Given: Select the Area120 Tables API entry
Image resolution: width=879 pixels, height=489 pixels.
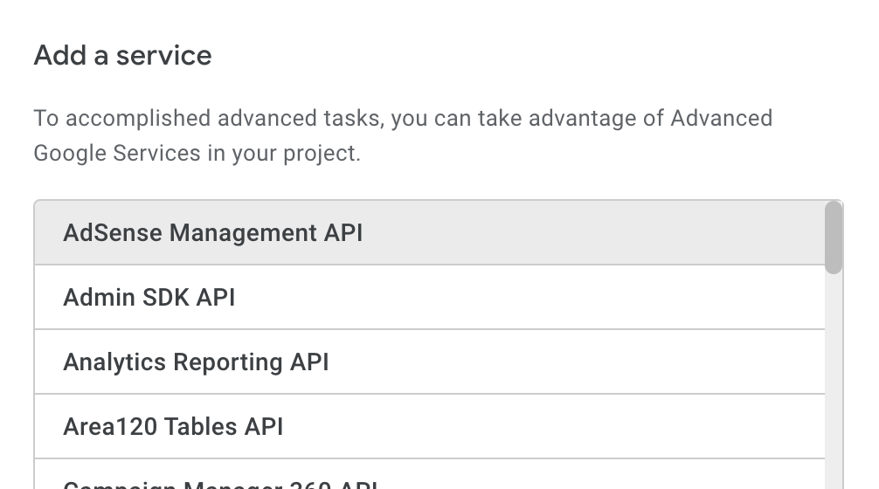Looking at the screenshot, I should pyautogui.click(x=173, y=427).
